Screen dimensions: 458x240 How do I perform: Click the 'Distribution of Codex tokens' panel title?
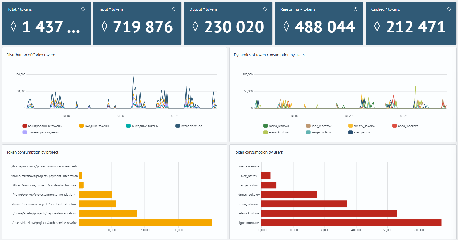pyautogui.click(x=31, y=55)
